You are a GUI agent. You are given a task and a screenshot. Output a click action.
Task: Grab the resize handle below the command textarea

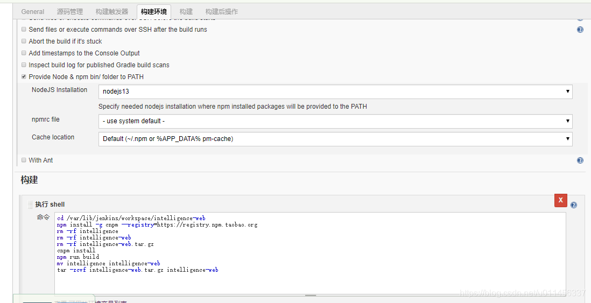tap(310, 295)
